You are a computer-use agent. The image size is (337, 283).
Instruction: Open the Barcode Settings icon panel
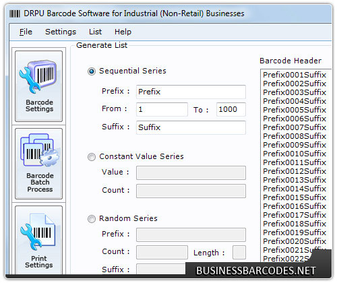(x=39, y=86)
